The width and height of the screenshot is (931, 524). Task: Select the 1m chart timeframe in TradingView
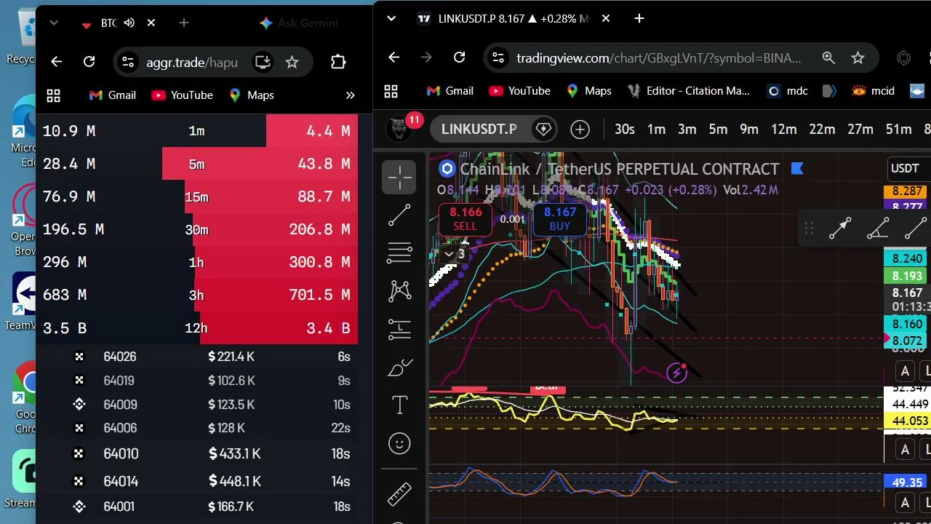(656, 130)
